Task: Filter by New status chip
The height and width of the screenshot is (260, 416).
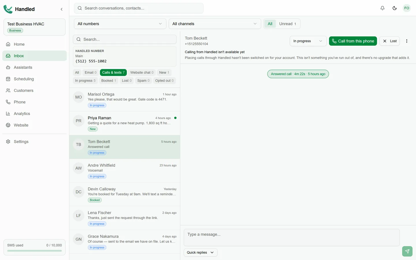Action: click(164, 73)
